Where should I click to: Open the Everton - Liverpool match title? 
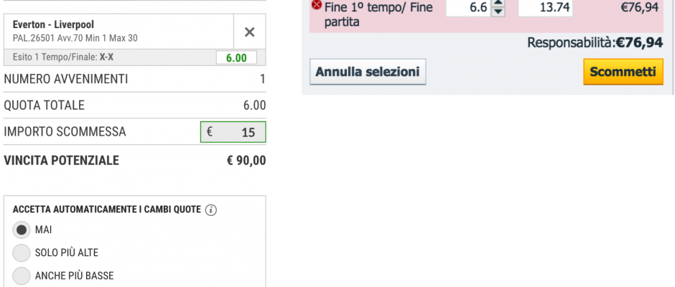tap(53, 24)
